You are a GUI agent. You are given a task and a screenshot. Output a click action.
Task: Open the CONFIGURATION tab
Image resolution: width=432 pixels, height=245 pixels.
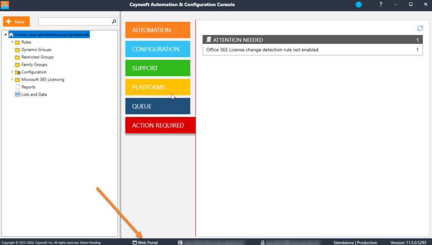[158, 49]
